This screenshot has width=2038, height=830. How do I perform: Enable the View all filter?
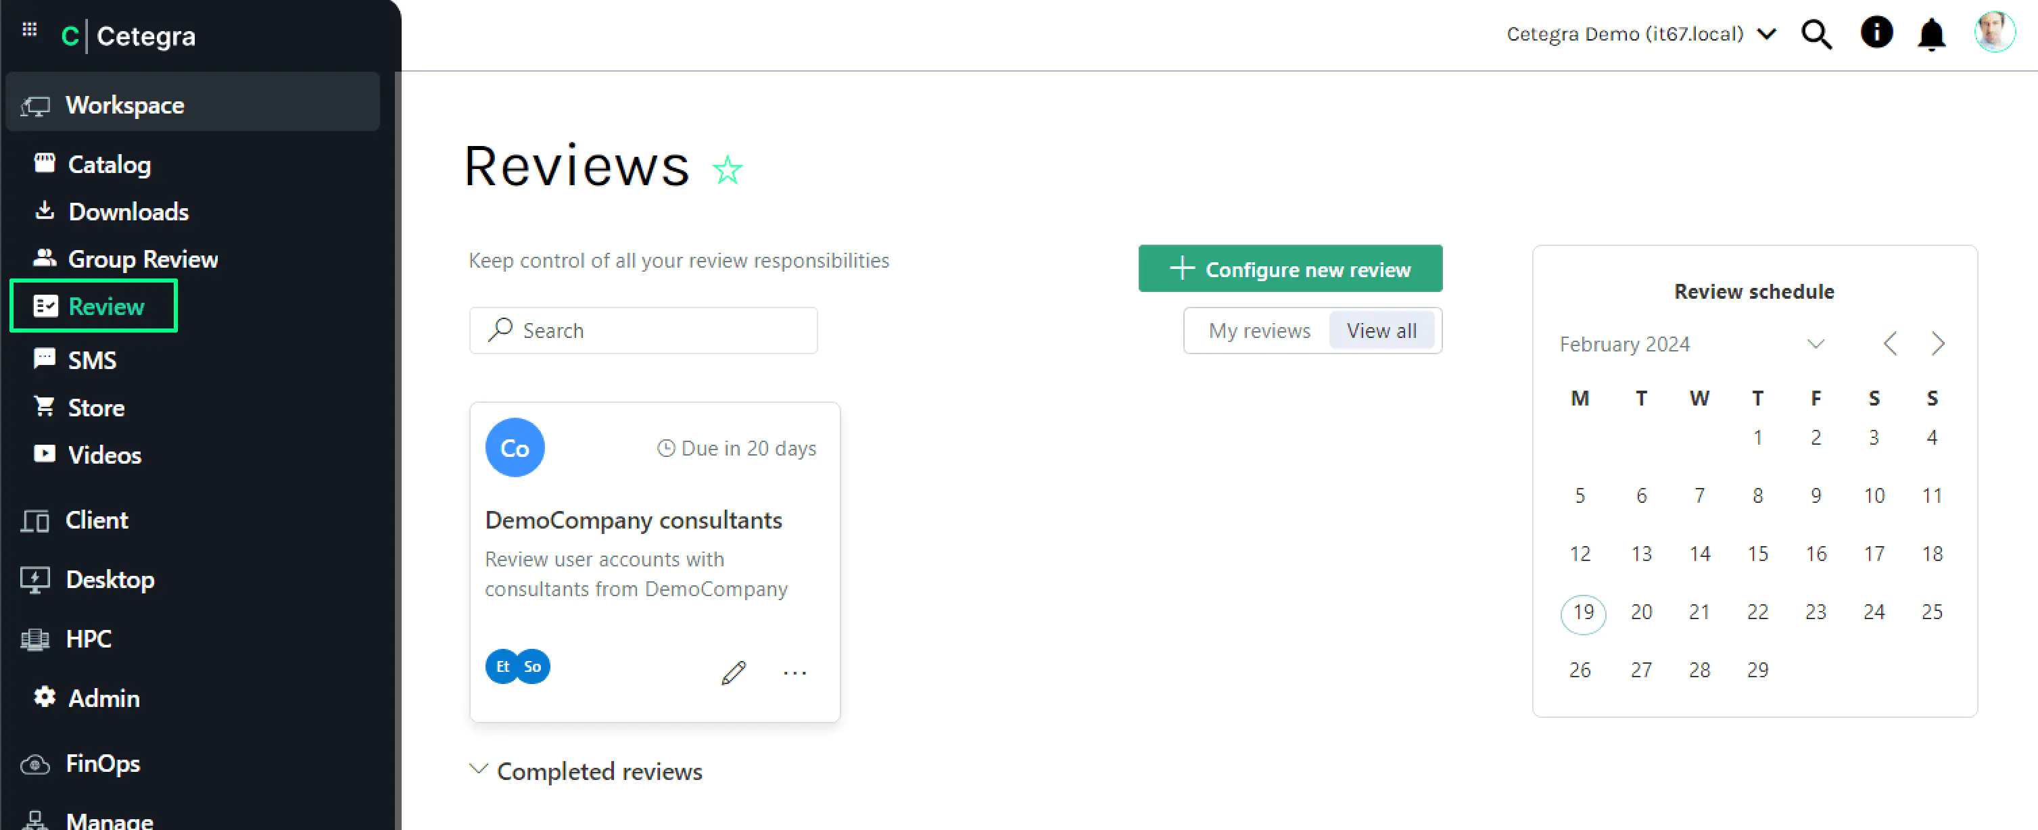tap(1382, 331)
